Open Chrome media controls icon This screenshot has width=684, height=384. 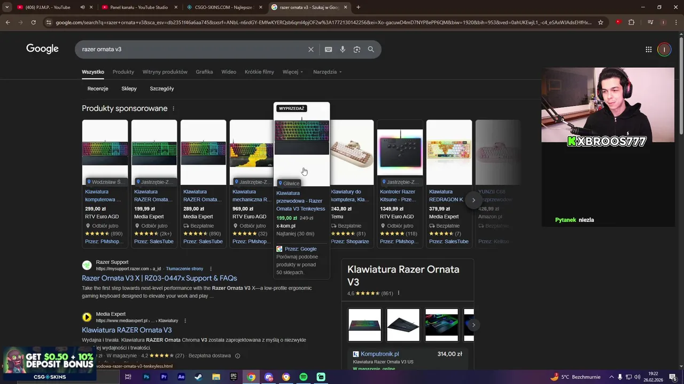pos(650,22)
